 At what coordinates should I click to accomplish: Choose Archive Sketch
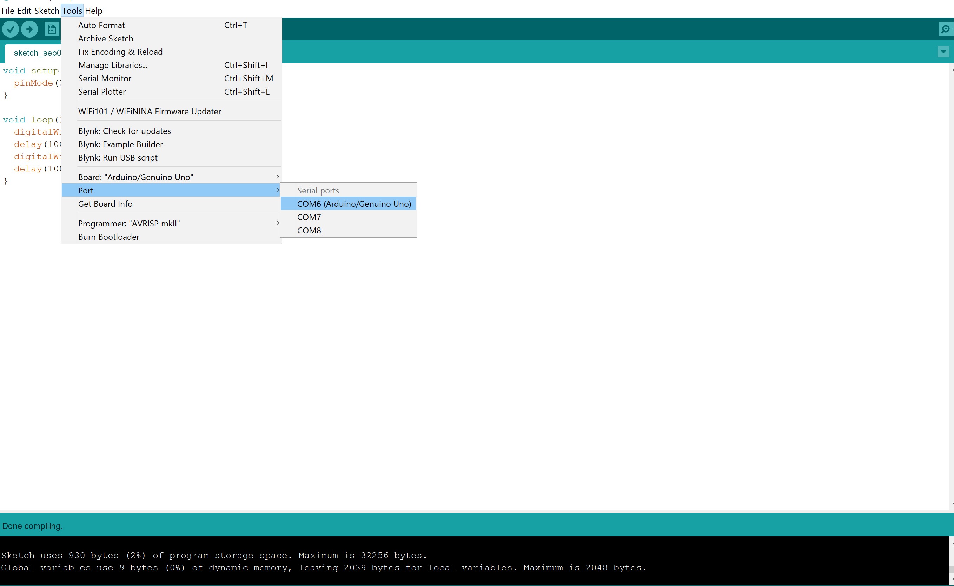click(171, 38)
